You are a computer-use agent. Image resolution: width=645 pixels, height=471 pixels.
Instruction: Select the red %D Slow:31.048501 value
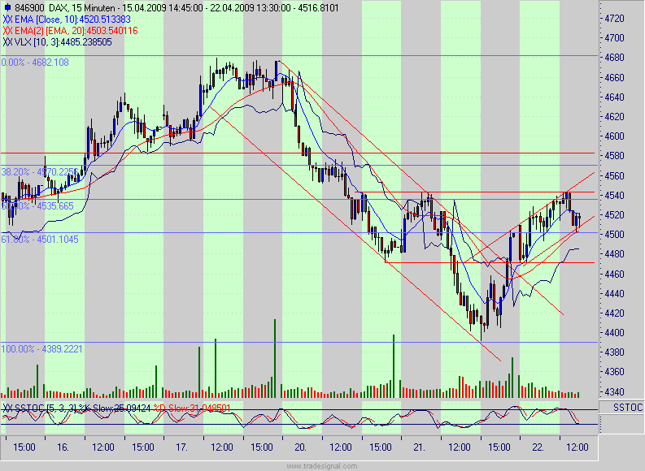click(192, 408)
